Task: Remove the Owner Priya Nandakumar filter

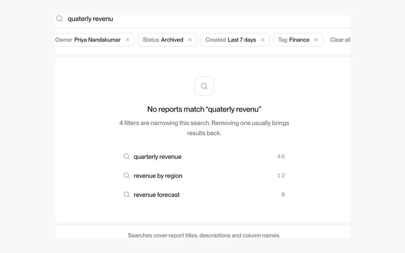Action: tap(128, 40)
